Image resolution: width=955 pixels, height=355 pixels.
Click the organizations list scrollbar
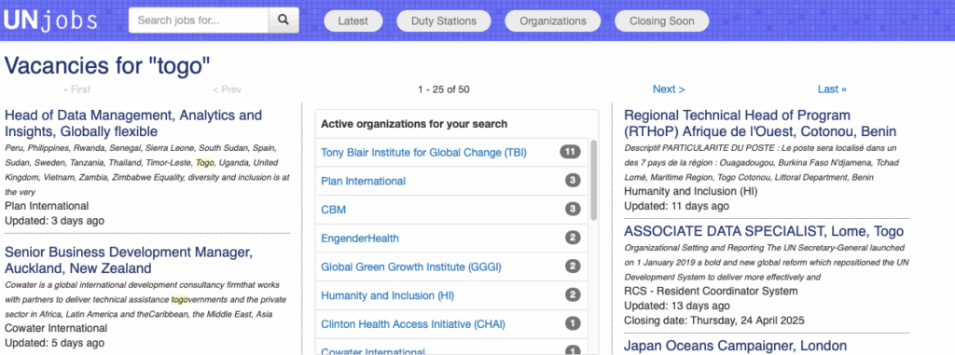[x=594, y=180]
